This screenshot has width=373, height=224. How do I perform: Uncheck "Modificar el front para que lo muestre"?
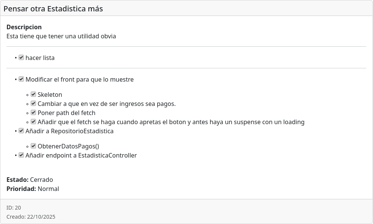pos(21,79)
